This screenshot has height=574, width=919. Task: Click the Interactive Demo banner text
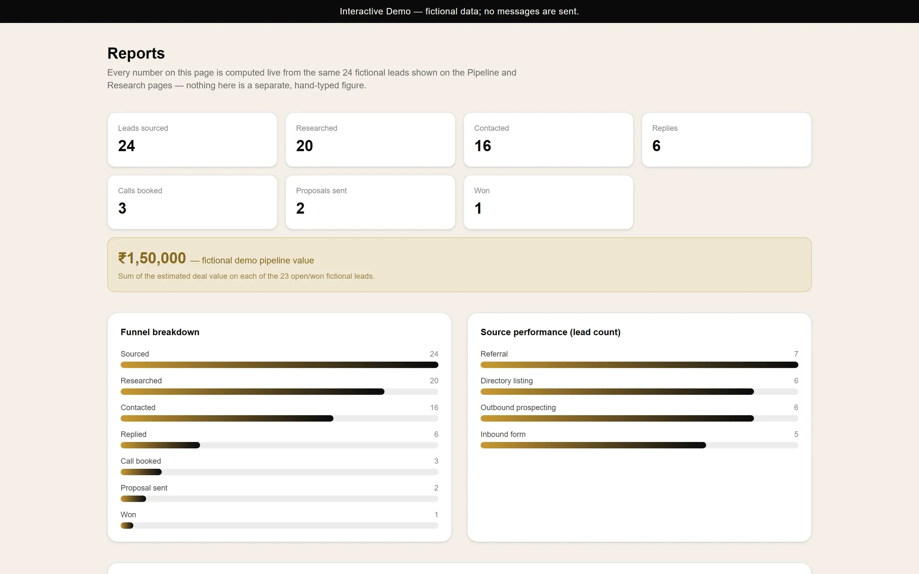pyautogui.click(x=459, y=11)
